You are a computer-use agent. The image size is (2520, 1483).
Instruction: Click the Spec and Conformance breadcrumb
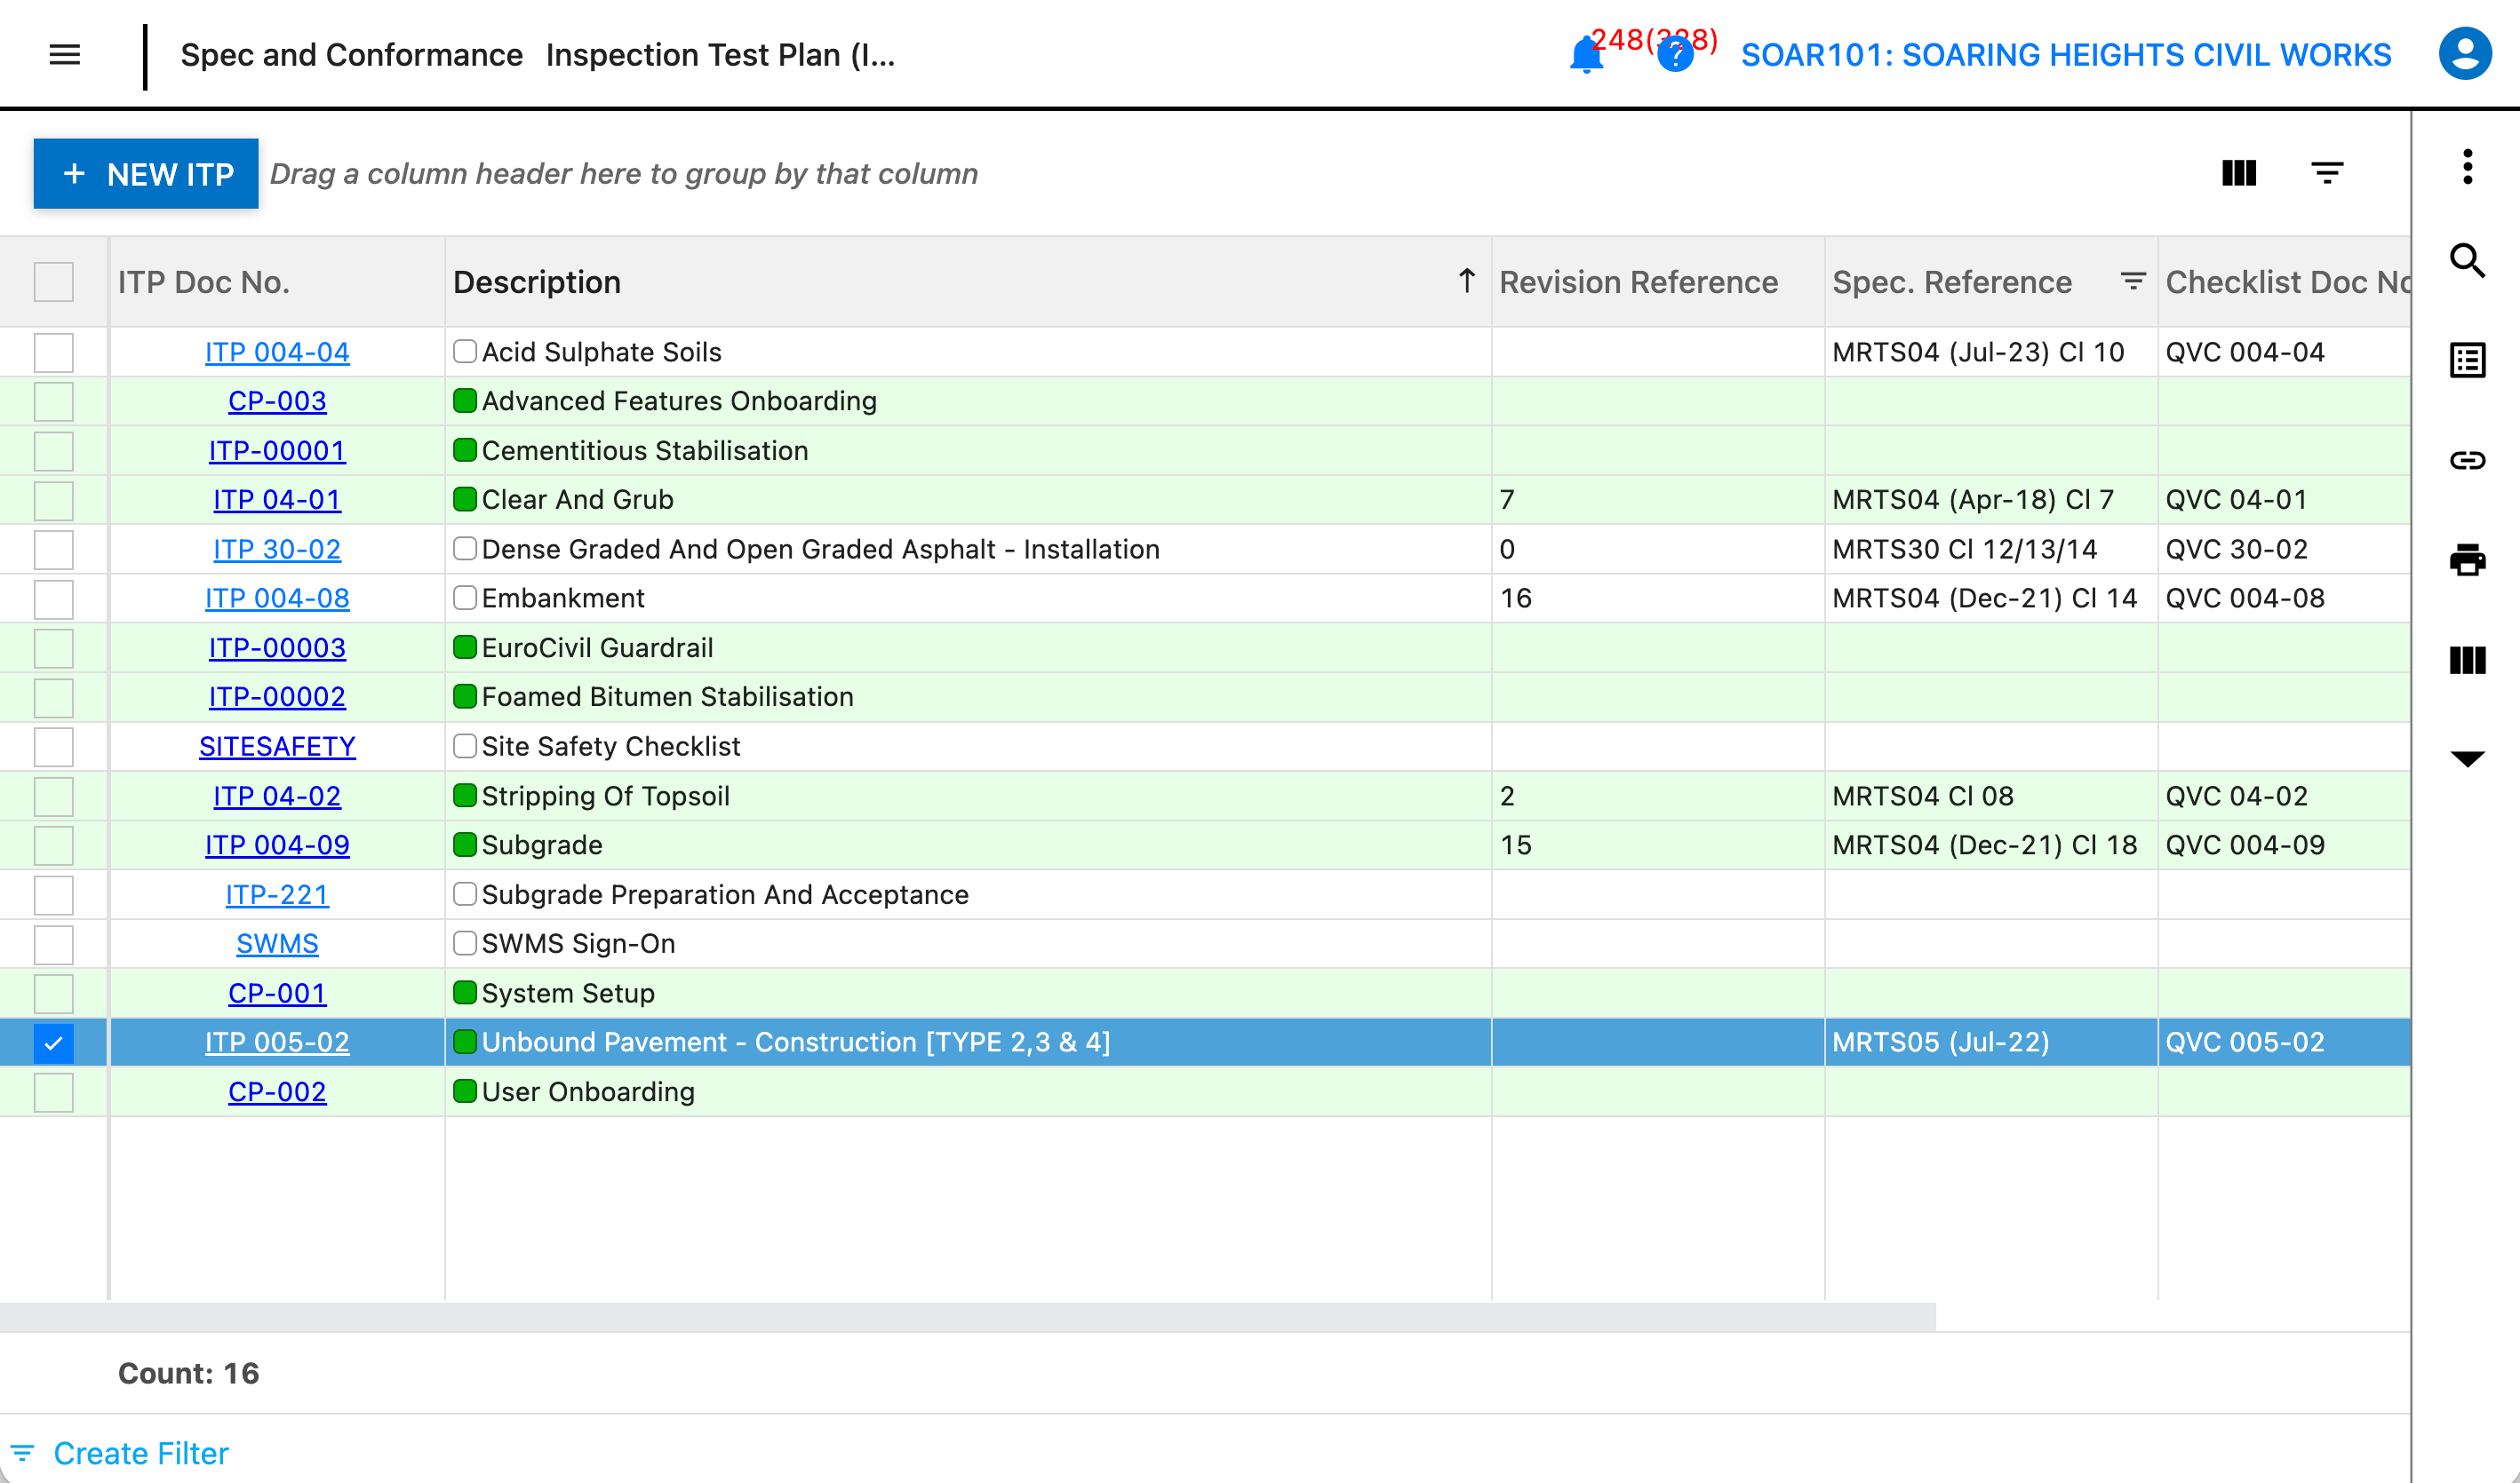click(352, 55)
